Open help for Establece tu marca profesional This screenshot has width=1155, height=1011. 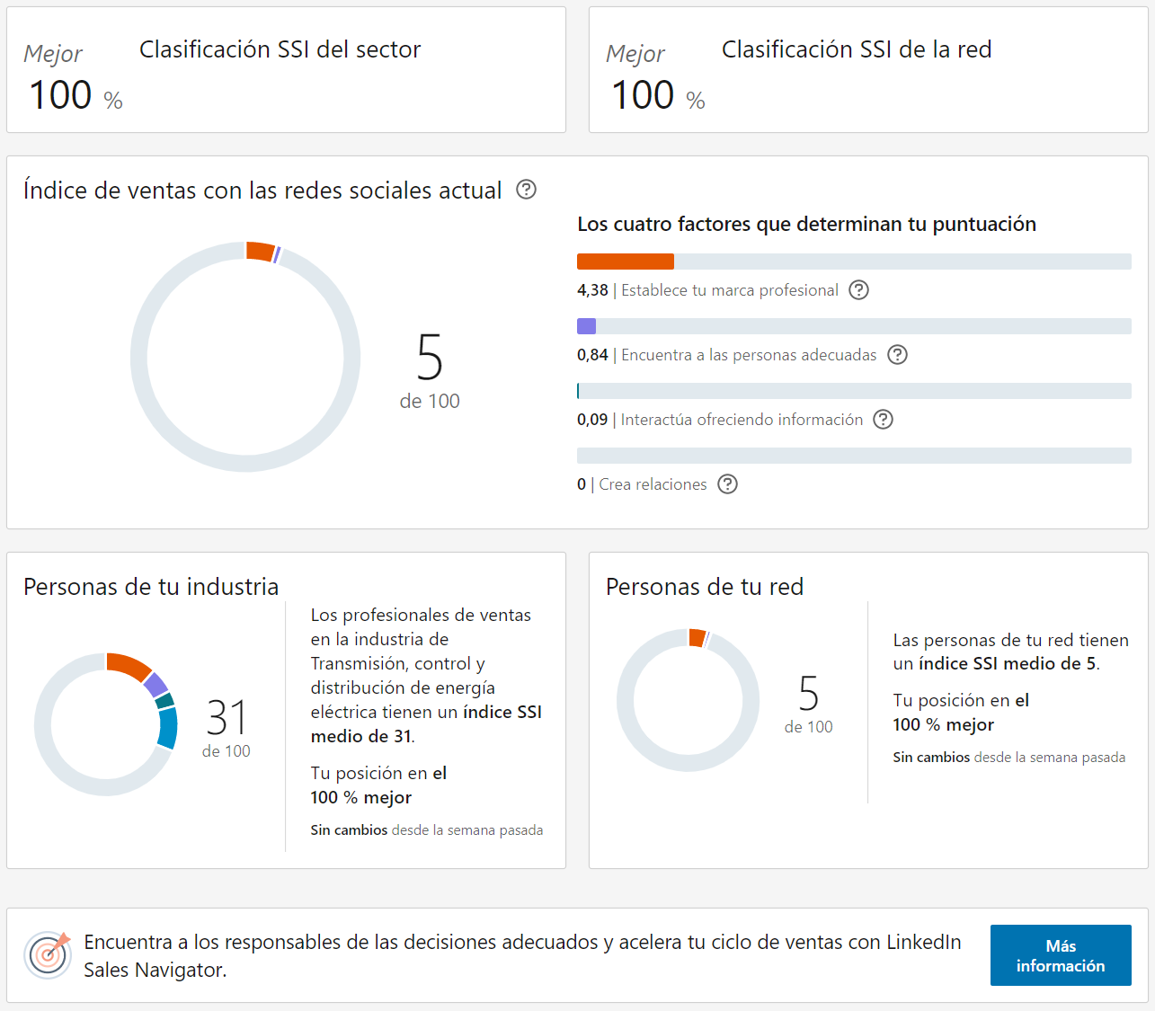[859, 290]
